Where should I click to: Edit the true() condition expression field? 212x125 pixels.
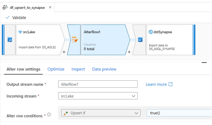179,113
